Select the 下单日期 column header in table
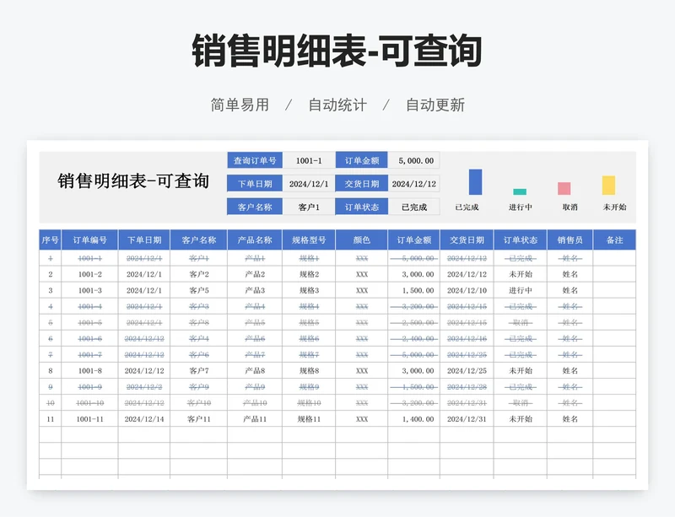The height and width of the screenshot is (517, 675). click(x=144, y=240)
